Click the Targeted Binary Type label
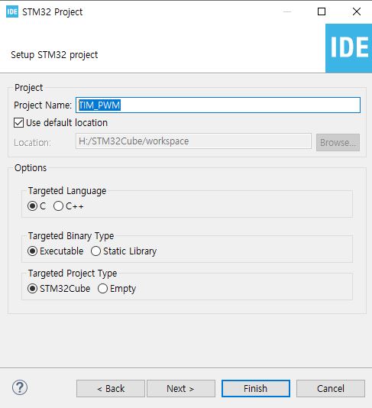 pyautogui.click(x=71, y=236)
